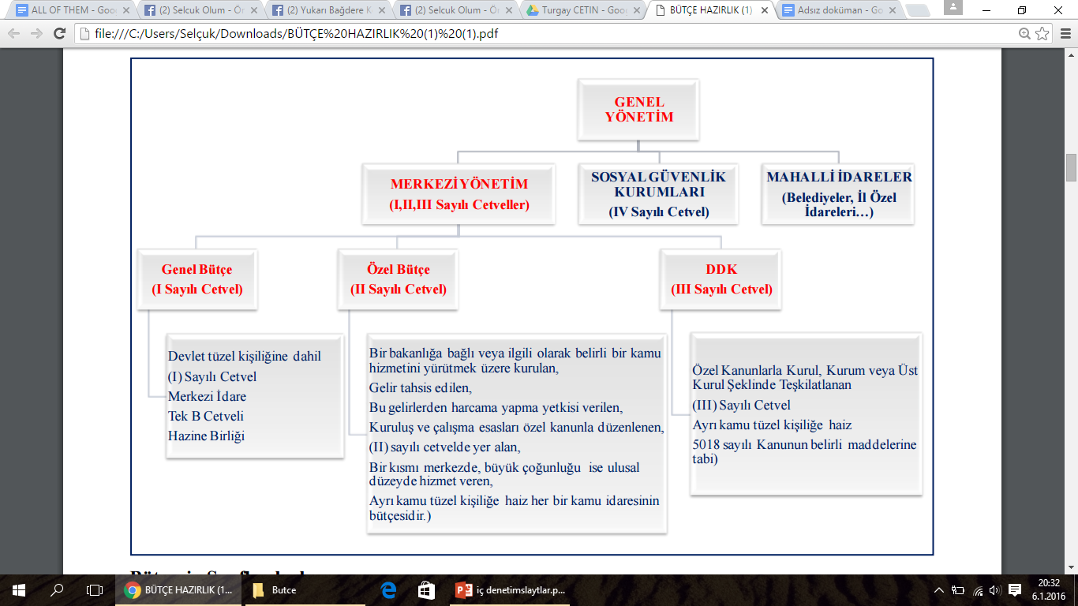The width and height of the screenshot is (1078, 606).
Task: Click the "(IV Sayılı Cetvel)" label
Action: click(x=658, y=211)
